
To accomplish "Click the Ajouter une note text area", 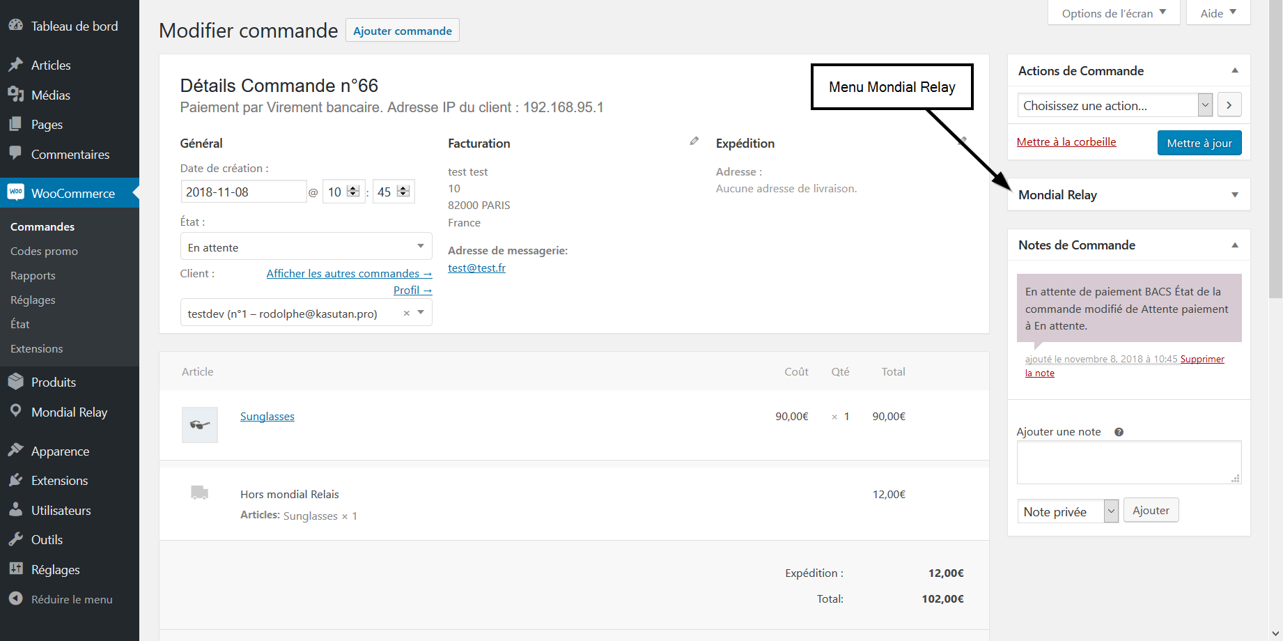I will (1128, 462).
